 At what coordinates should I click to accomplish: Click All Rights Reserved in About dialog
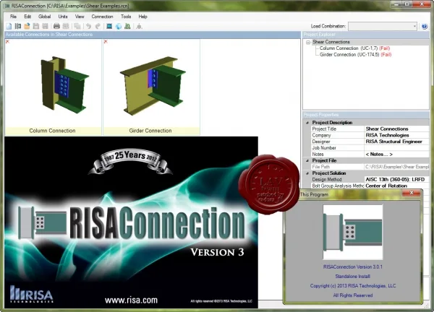coord(353,295)
